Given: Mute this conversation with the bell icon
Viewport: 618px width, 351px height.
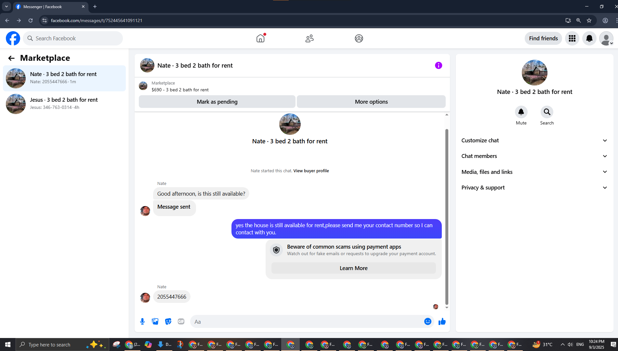Looking at the screenshot, I should coord(521,112).
